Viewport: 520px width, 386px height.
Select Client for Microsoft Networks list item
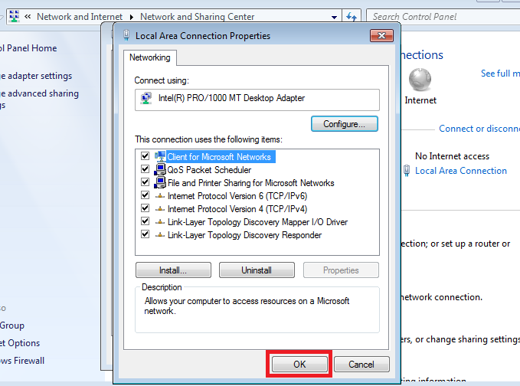click(219, 156)
